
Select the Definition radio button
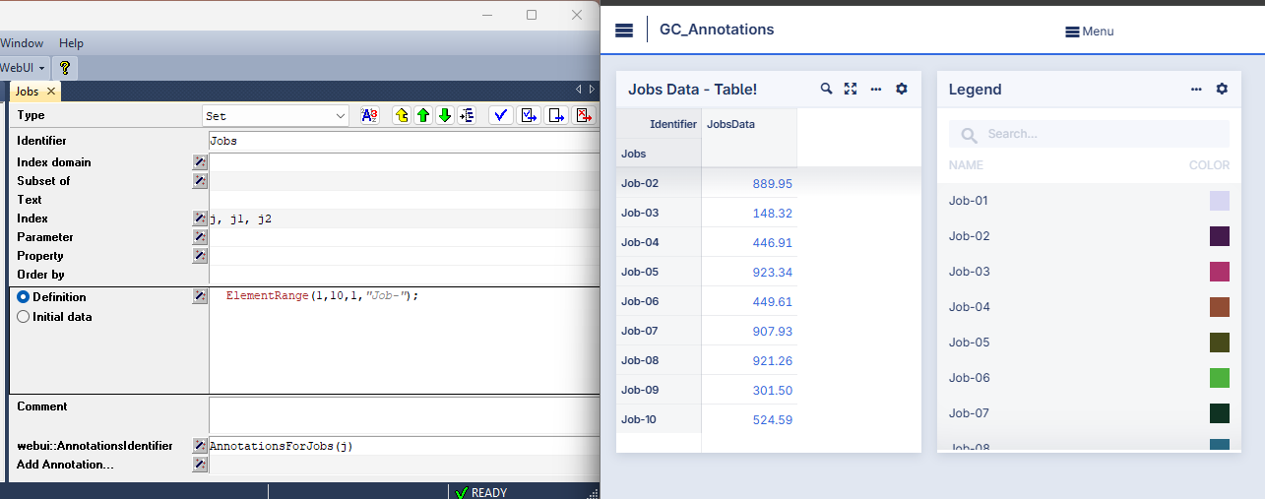(23, 297)
